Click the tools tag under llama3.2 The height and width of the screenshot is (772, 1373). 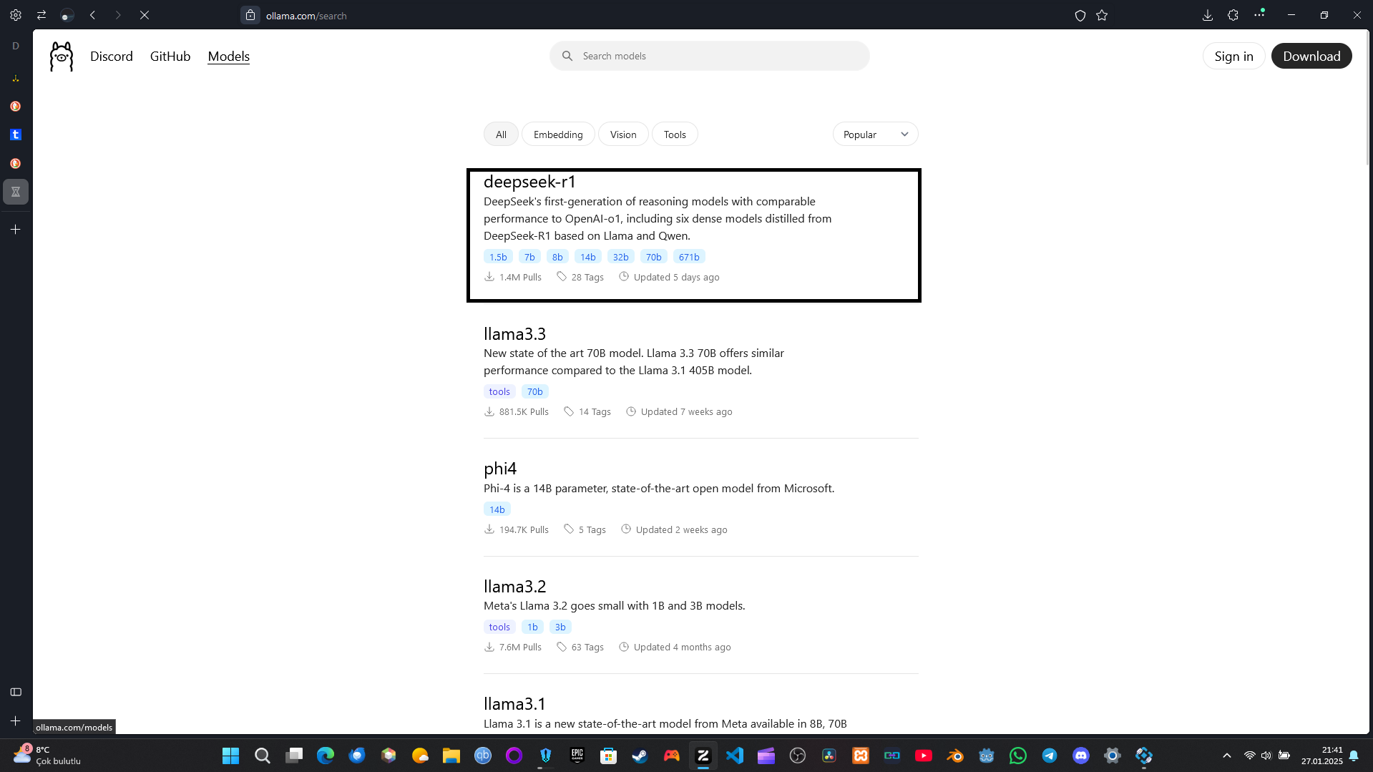tap(499, 627)
